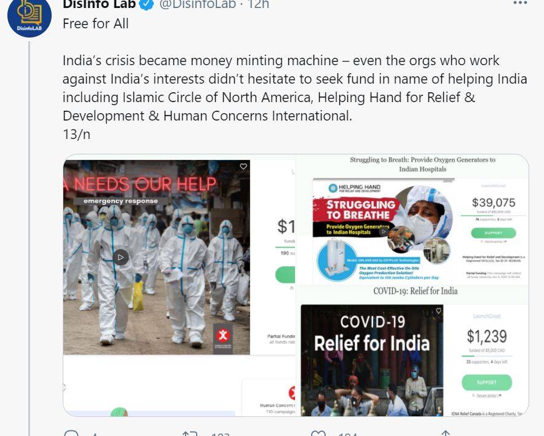Screen dimensions: 544x436
Task: Open the tweet's three-dot more menu
Action: tap(520, 3)
